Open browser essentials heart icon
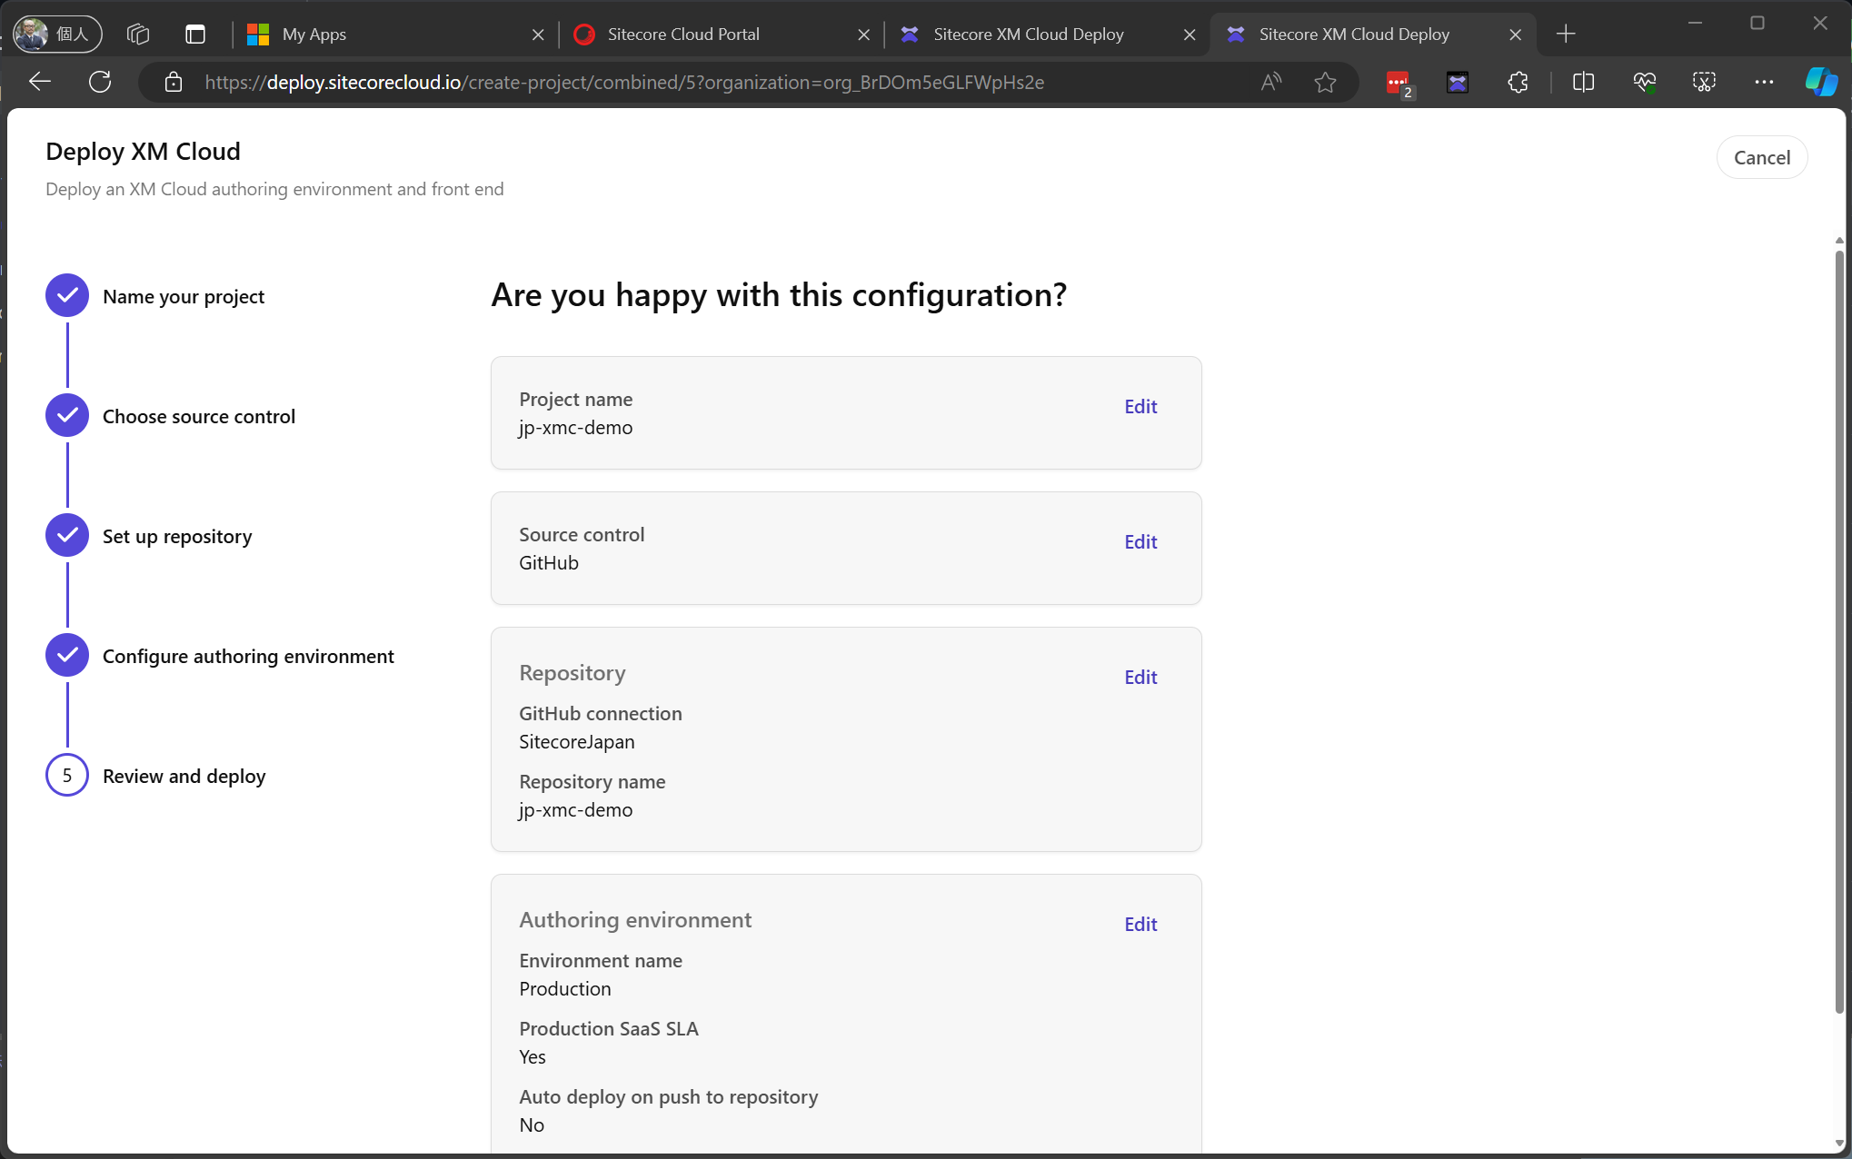The image size is (1852, 1159). pos(1644,83)
